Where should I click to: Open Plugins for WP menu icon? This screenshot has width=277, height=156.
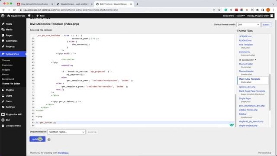coord(3,114)
